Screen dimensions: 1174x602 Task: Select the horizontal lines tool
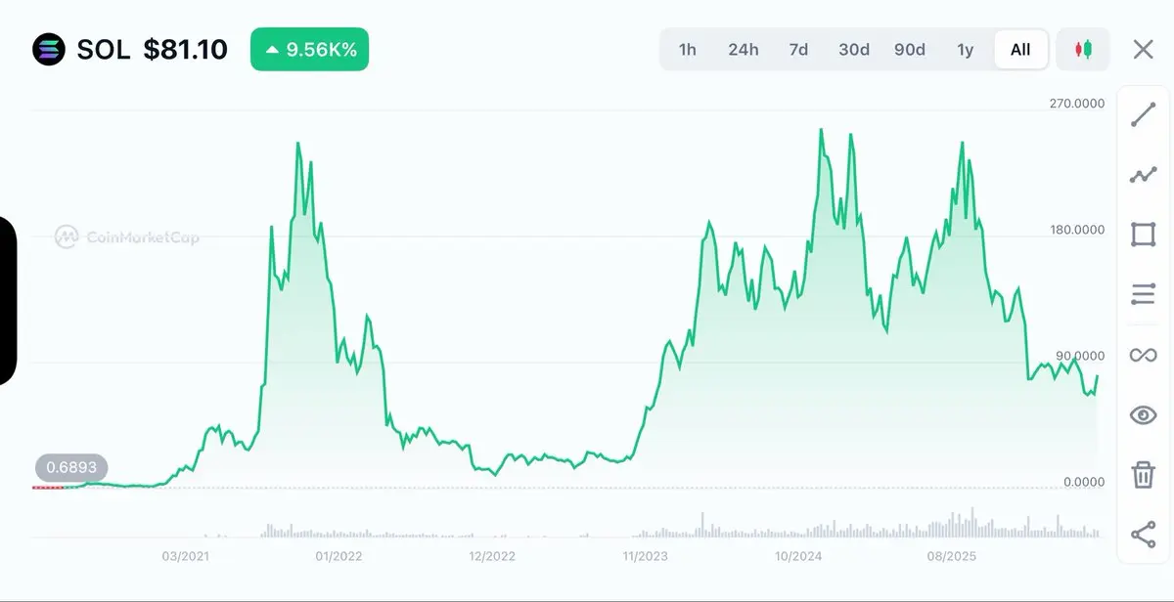1143,294
